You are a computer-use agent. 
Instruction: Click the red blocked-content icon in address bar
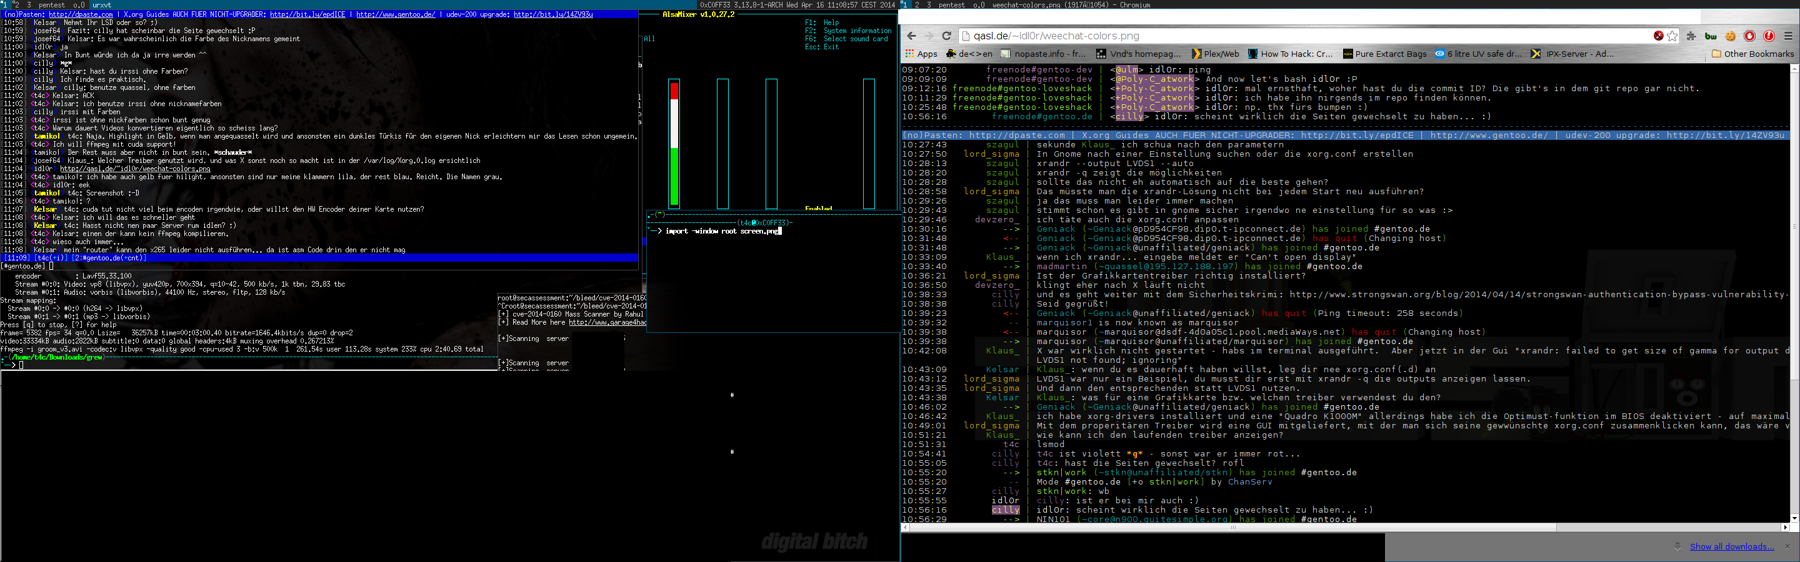(1658, 36)
